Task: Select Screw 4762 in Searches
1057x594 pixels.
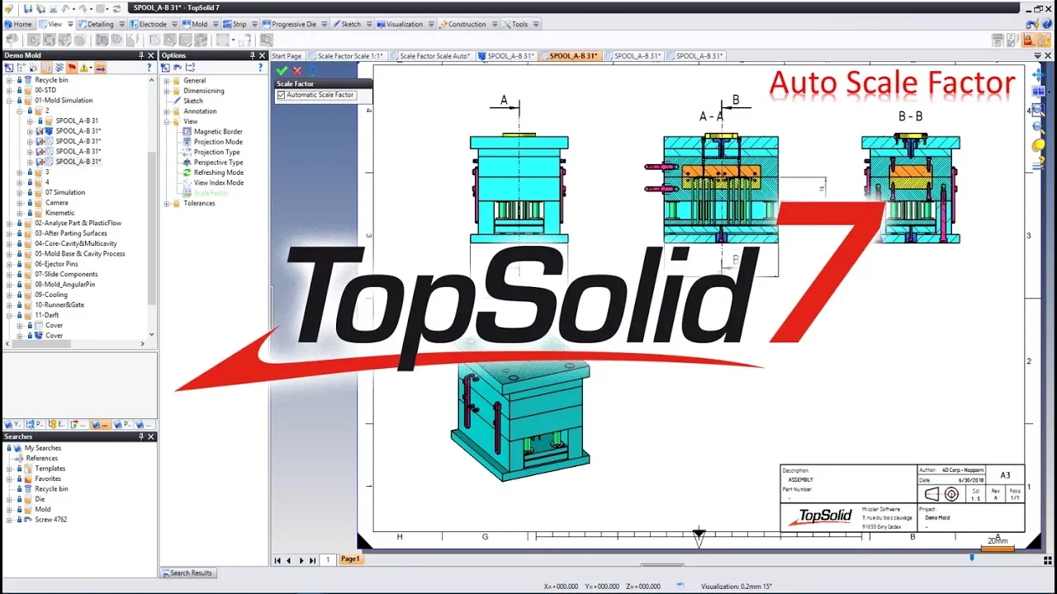Action: (x=50, y=520)
